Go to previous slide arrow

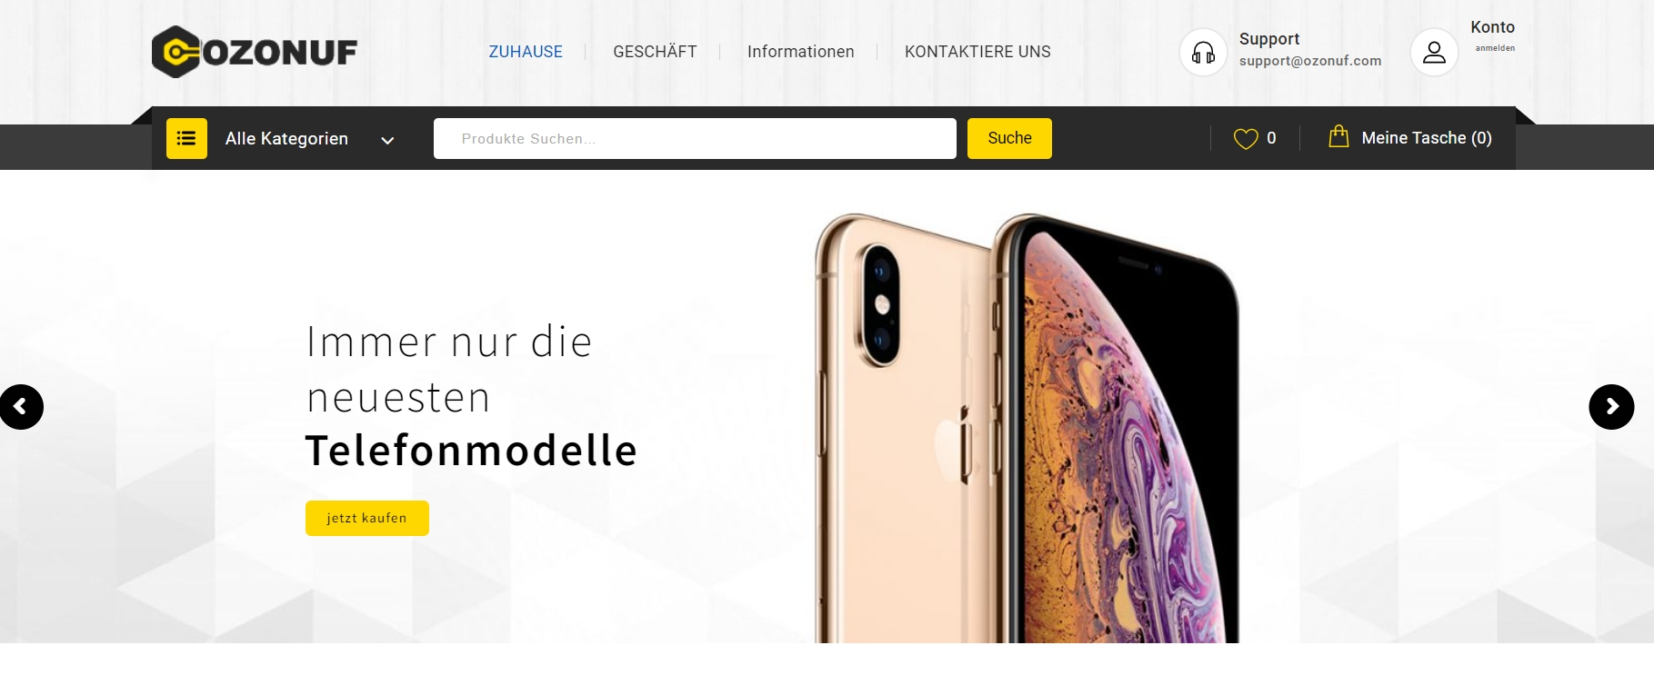point(21,407)
